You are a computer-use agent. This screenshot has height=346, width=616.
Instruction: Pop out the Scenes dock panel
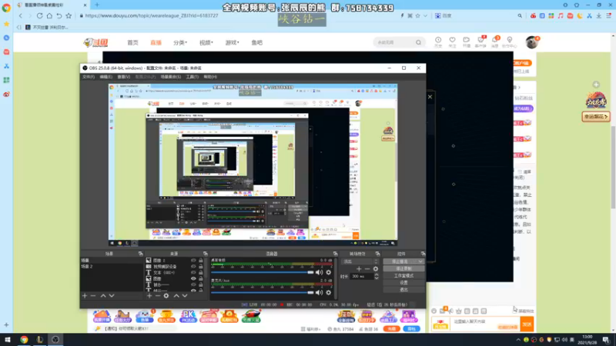pos(140,254)
